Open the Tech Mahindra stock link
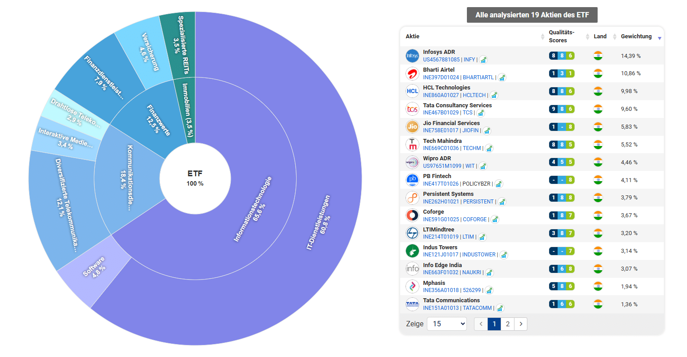Viewport: 687px width, 357px height. [442, 141]
